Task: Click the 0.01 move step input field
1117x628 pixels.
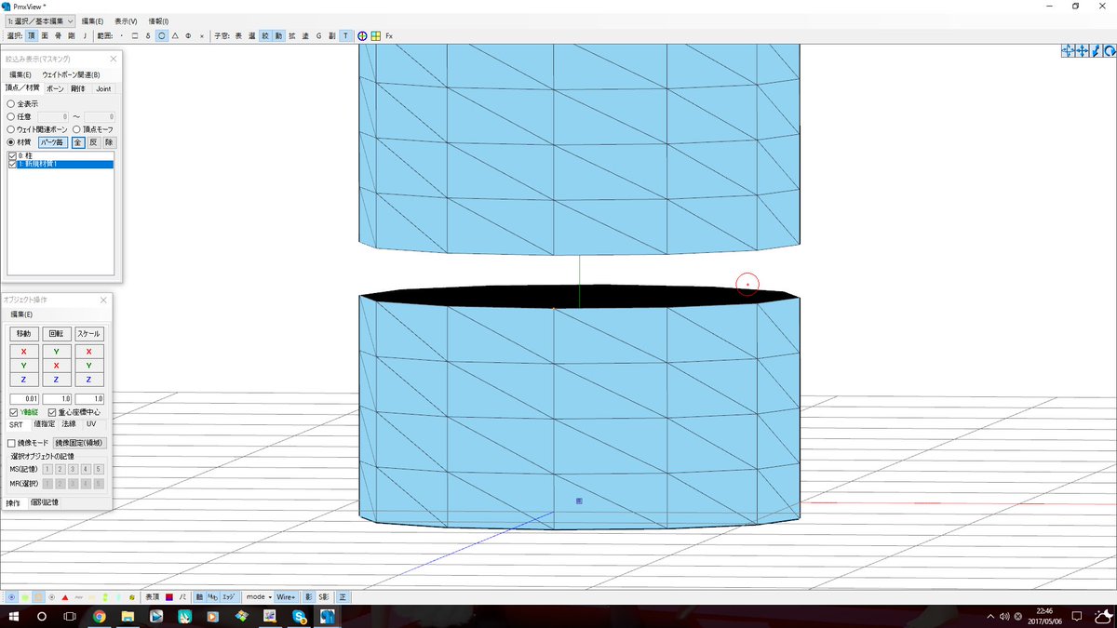Action: [23, 398]
